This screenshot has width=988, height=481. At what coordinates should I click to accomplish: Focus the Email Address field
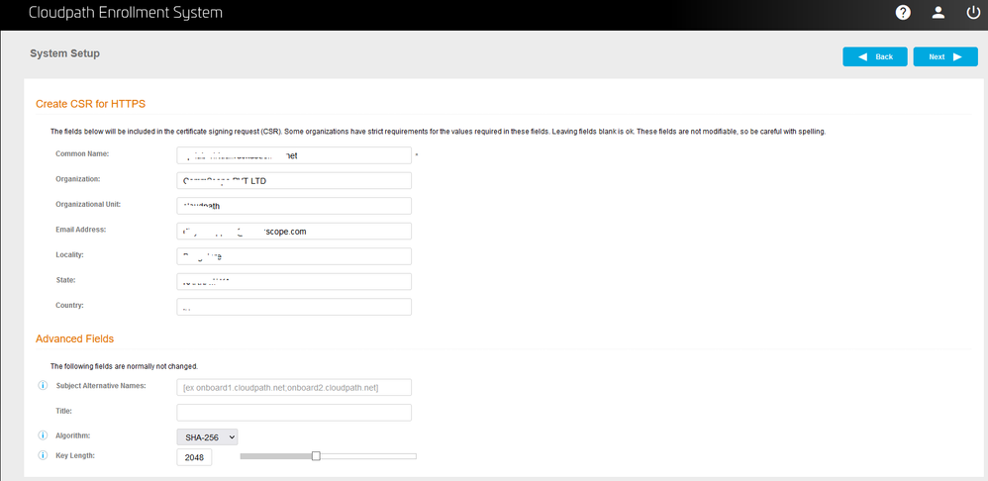pos(294,231)
